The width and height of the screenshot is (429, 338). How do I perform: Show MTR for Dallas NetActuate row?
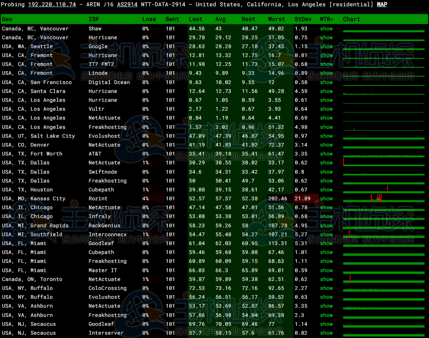(326, 163)
